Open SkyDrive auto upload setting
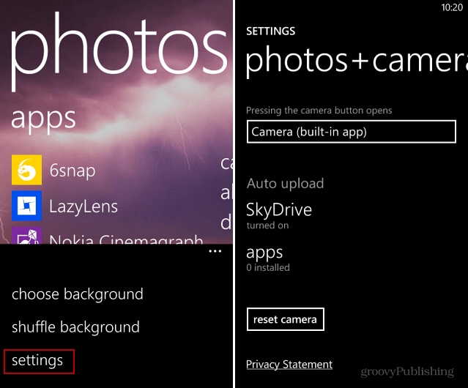This screenshot has width=468, height=388. [279, 215]
